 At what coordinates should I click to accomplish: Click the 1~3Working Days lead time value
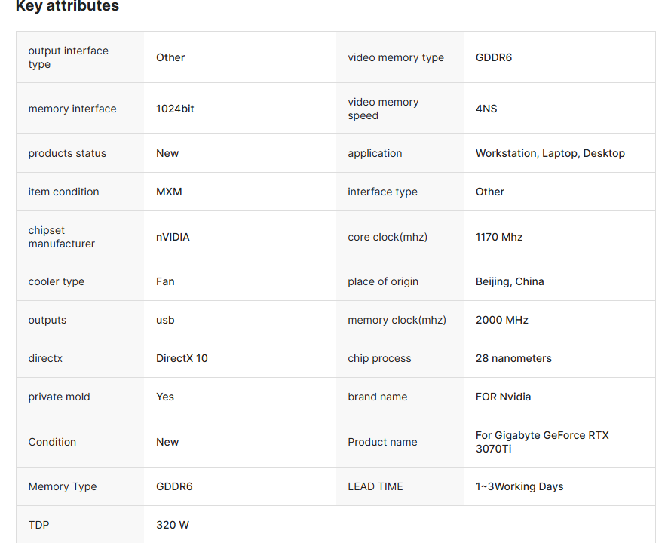click(519, 486)
